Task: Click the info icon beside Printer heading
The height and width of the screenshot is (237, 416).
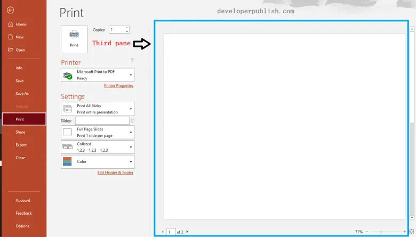Action: pos(133,60)
